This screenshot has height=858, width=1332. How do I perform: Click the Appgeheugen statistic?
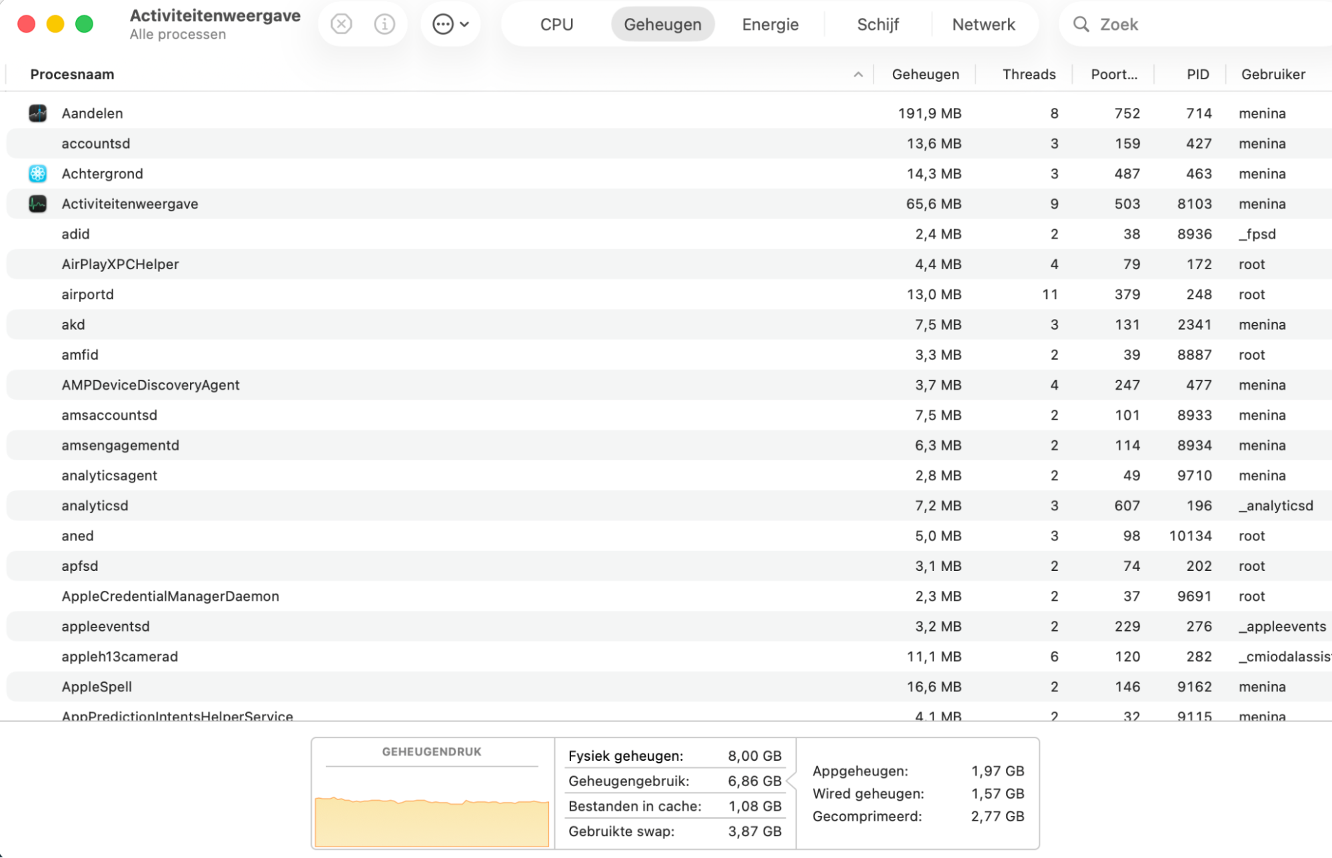coord(918,771)
